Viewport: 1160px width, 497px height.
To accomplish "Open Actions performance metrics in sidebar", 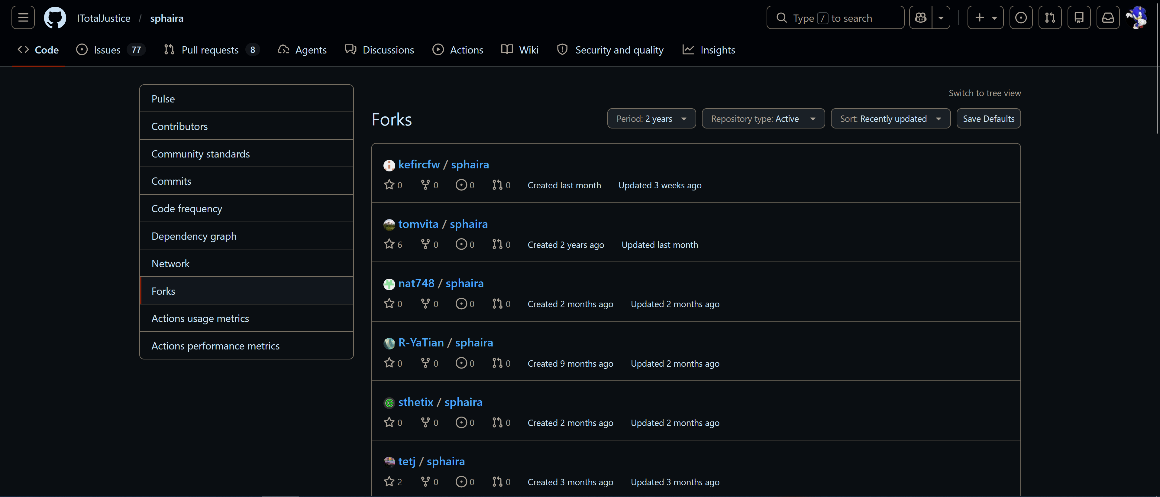I will pyautogui.click(x=246, y=346).
